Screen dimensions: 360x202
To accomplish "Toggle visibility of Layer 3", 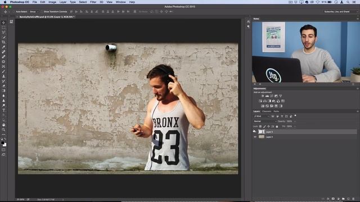I will [x=255, y=132].
